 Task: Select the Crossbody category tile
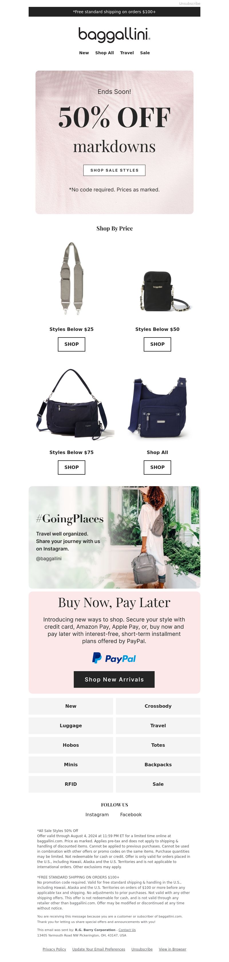click(x=158, y=706)
